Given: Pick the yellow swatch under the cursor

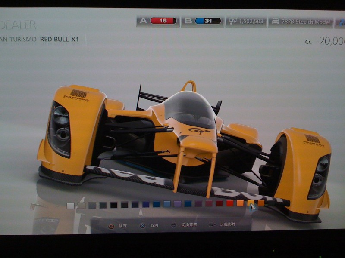Looking at the screenshot, I should point(251,203).
